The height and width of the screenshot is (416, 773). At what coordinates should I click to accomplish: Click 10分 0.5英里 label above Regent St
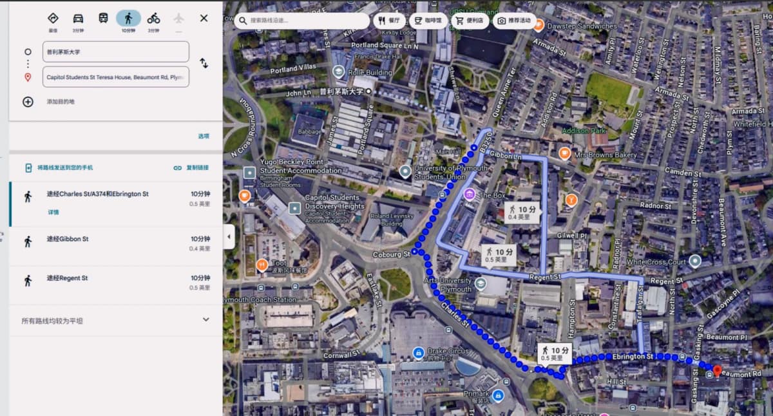tap(499, 255)
